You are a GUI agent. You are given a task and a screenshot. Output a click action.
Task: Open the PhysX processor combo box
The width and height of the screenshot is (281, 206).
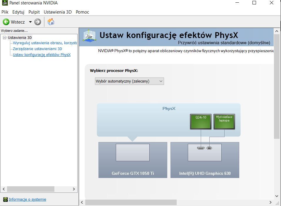pos(129,81)
